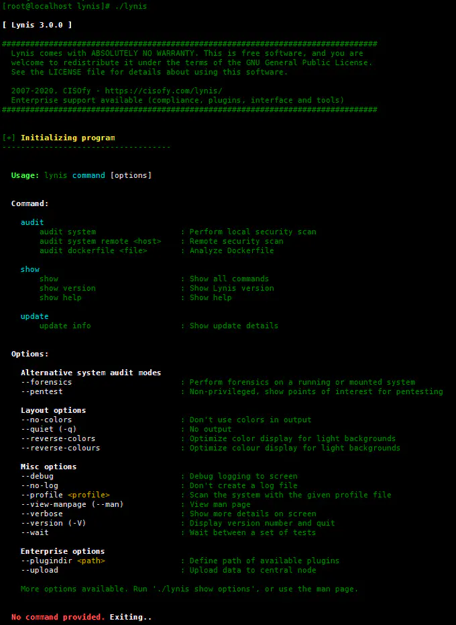Click the 'Exiting..' text
The height and width of the screenshot is (625, 456).
click(x=131, y=618)
